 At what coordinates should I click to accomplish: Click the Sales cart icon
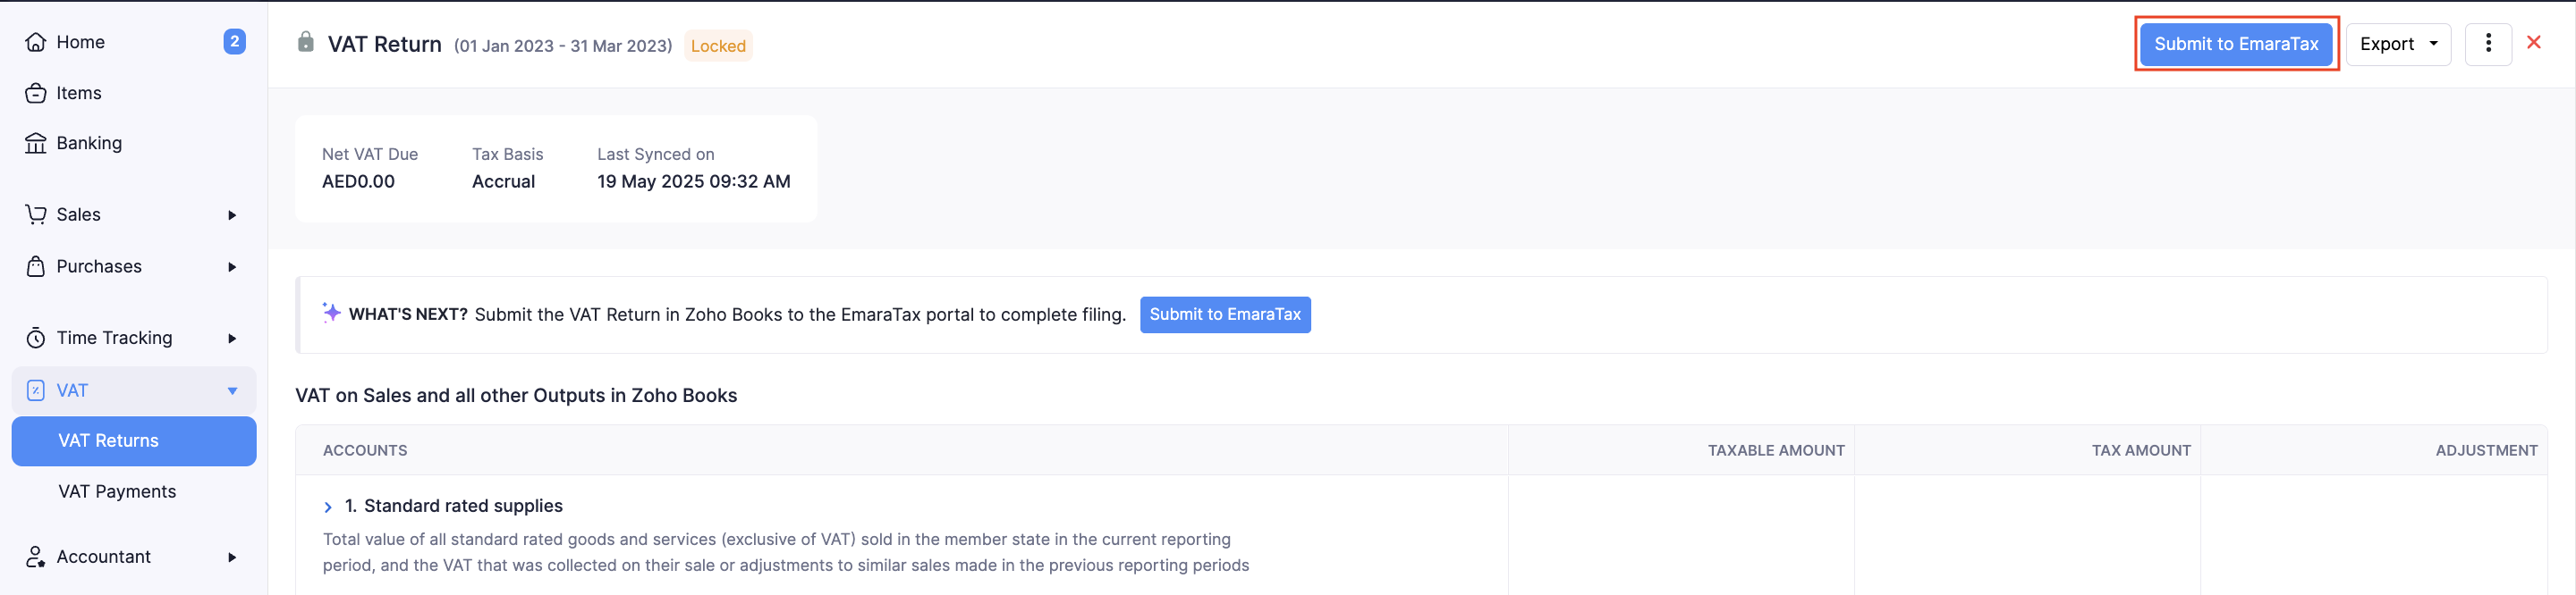36,214
